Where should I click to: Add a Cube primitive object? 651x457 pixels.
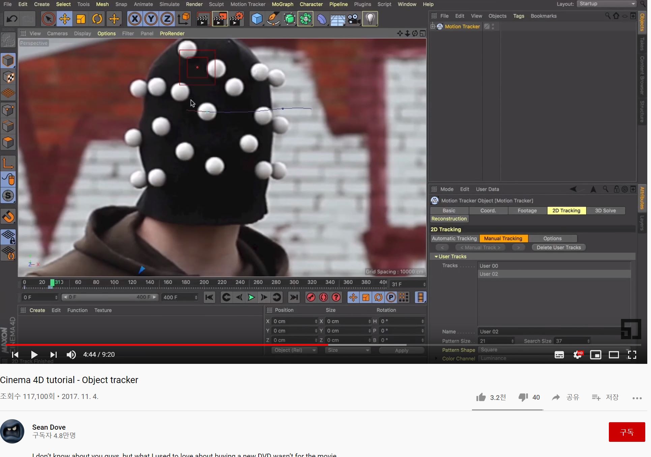pyautogui.click(x=257, y=19)
